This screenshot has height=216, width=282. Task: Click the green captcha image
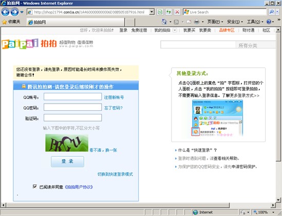67,143
